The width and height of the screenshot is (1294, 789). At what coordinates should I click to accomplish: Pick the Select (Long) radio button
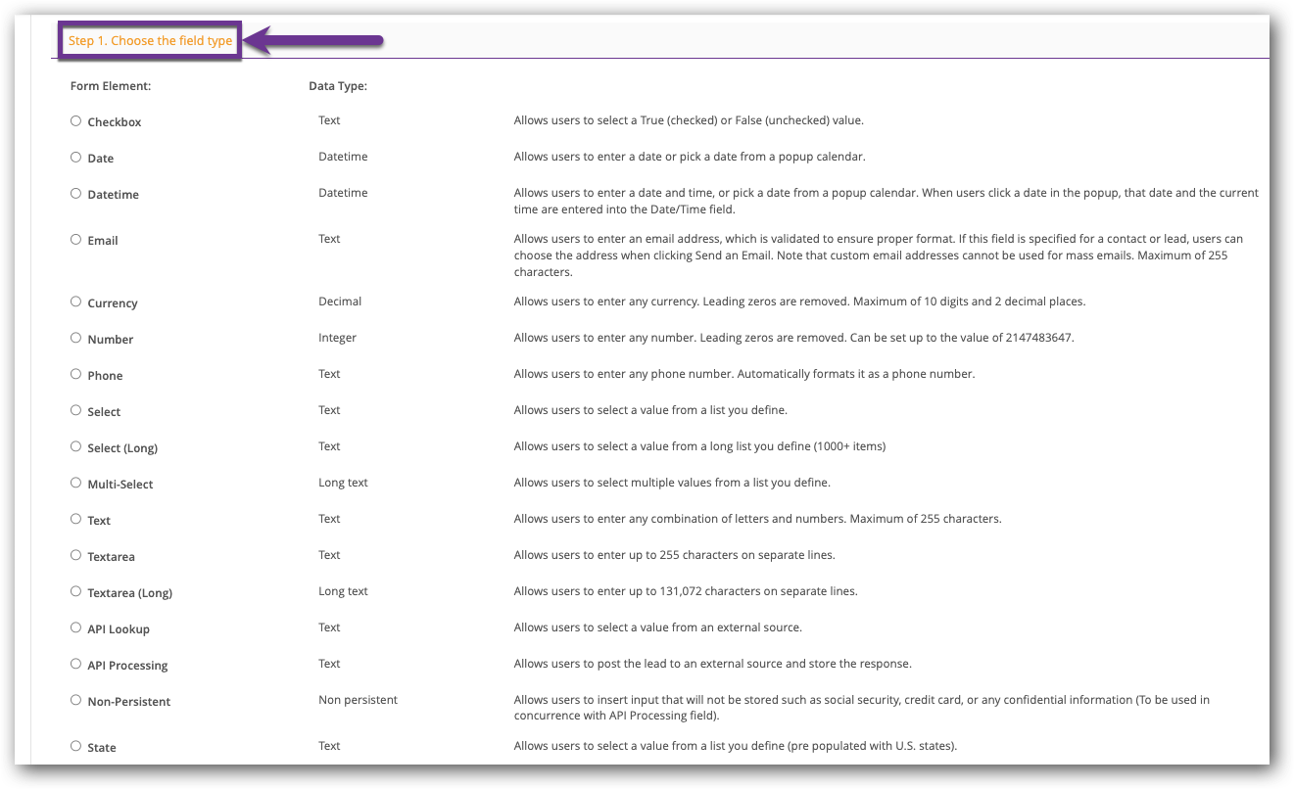[x=76, y=447]
